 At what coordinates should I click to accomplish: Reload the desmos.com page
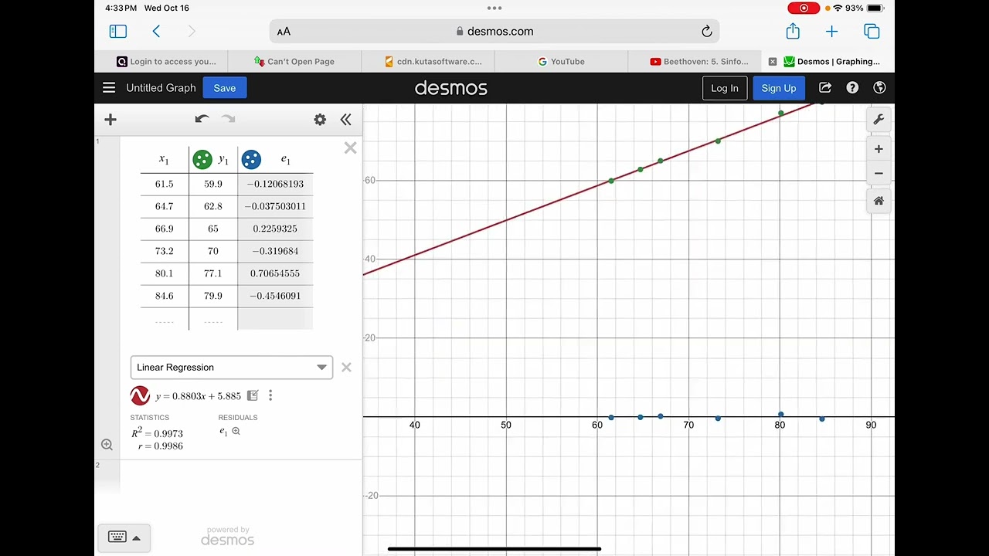(706, 32)
